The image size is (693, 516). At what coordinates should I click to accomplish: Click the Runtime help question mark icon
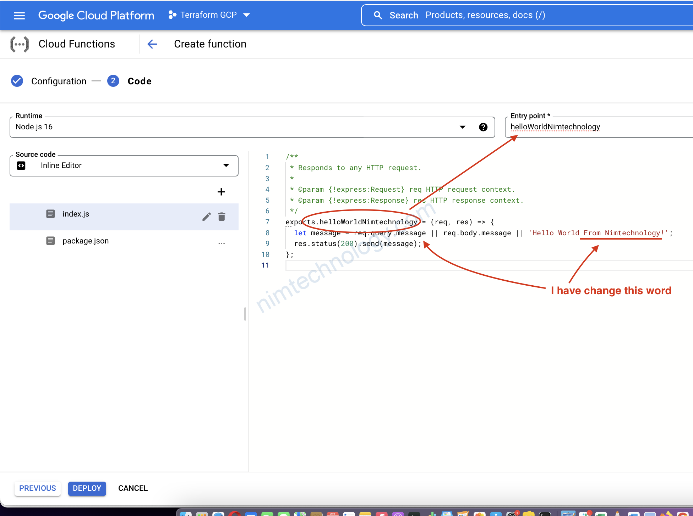pos(483,127)
